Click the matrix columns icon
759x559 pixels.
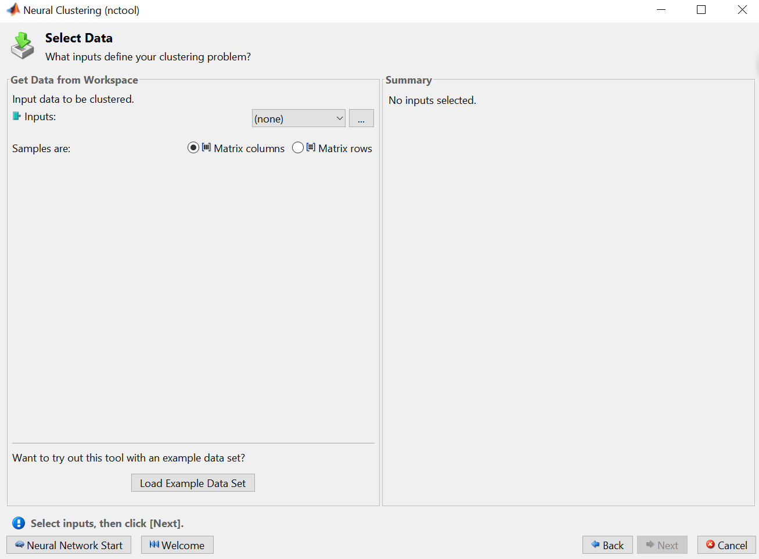206,147
